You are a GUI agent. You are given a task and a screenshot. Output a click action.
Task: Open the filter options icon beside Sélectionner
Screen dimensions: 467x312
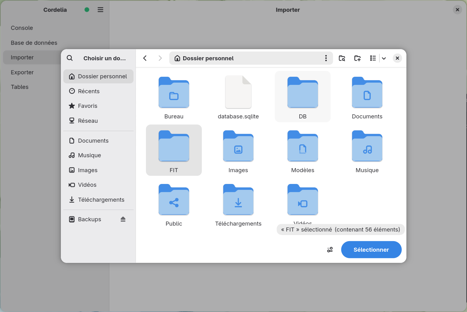[330, 250]
